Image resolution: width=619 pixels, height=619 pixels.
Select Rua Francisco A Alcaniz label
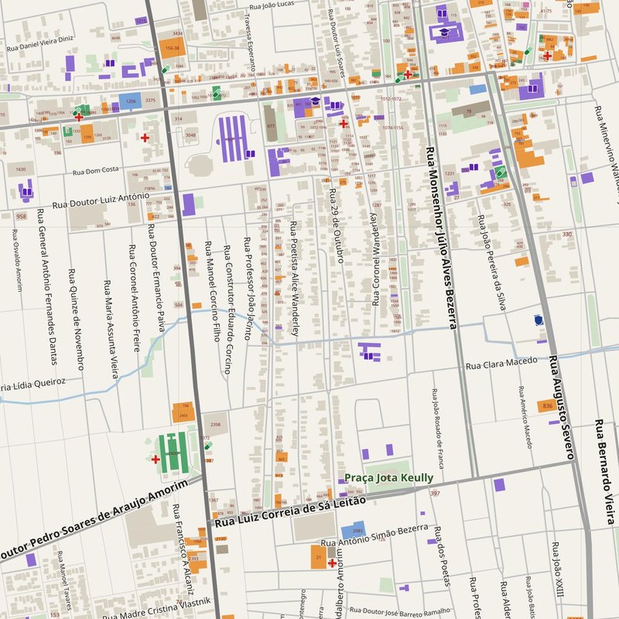183,549
